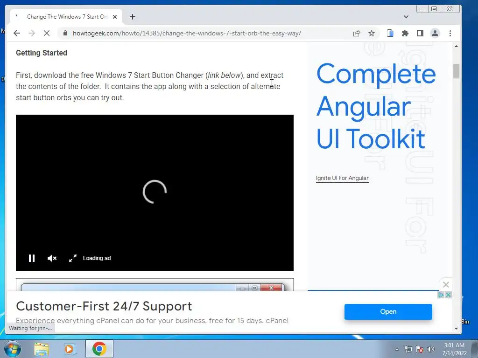This screenshot has width=478, height=358.
Task: Open the Windows Start orb
Action: tap(12, 349)
